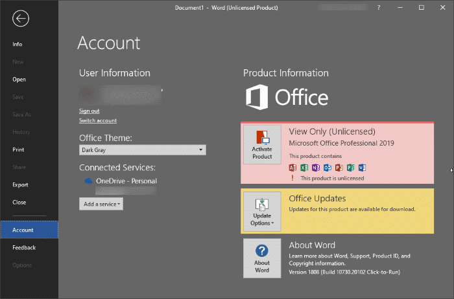Click the Outlook app icon
This screenshot has height=299, width=454.
tap(328, 168)
